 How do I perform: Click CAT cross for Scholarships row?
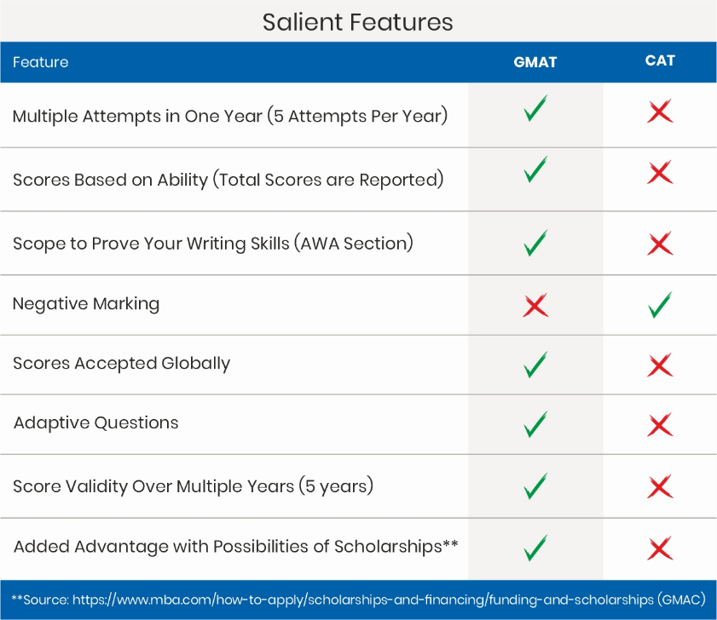(x=660, y=548)
